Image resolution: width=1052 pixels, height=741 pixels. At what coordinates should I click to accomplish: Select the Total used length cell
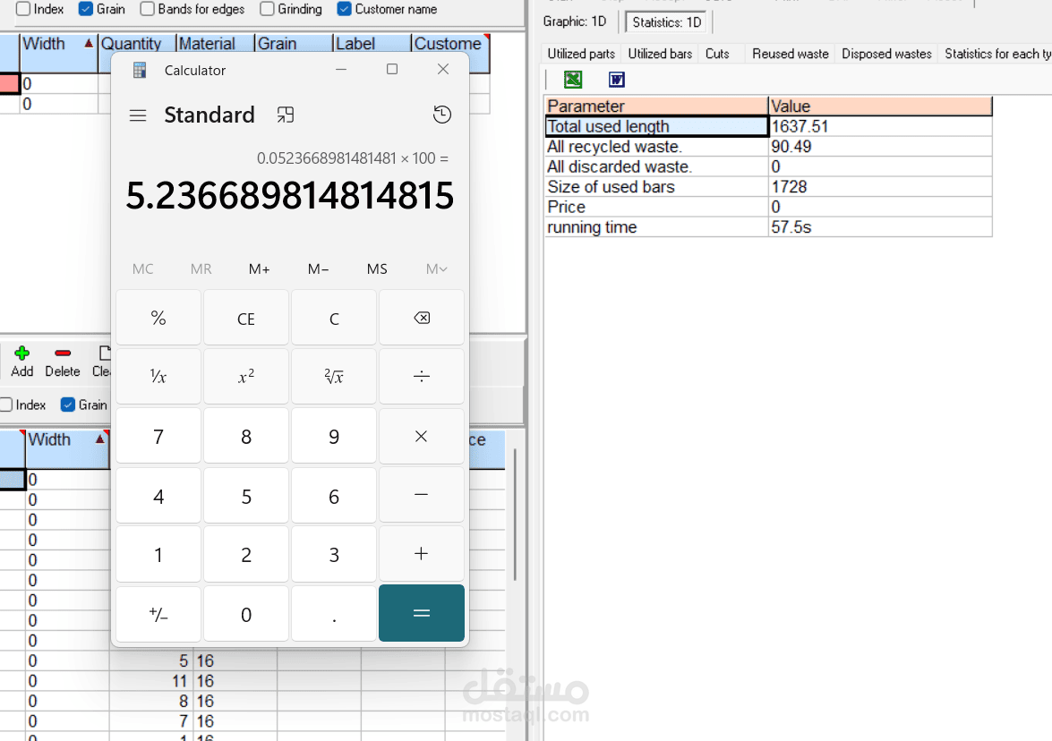(x=656, y=127)
